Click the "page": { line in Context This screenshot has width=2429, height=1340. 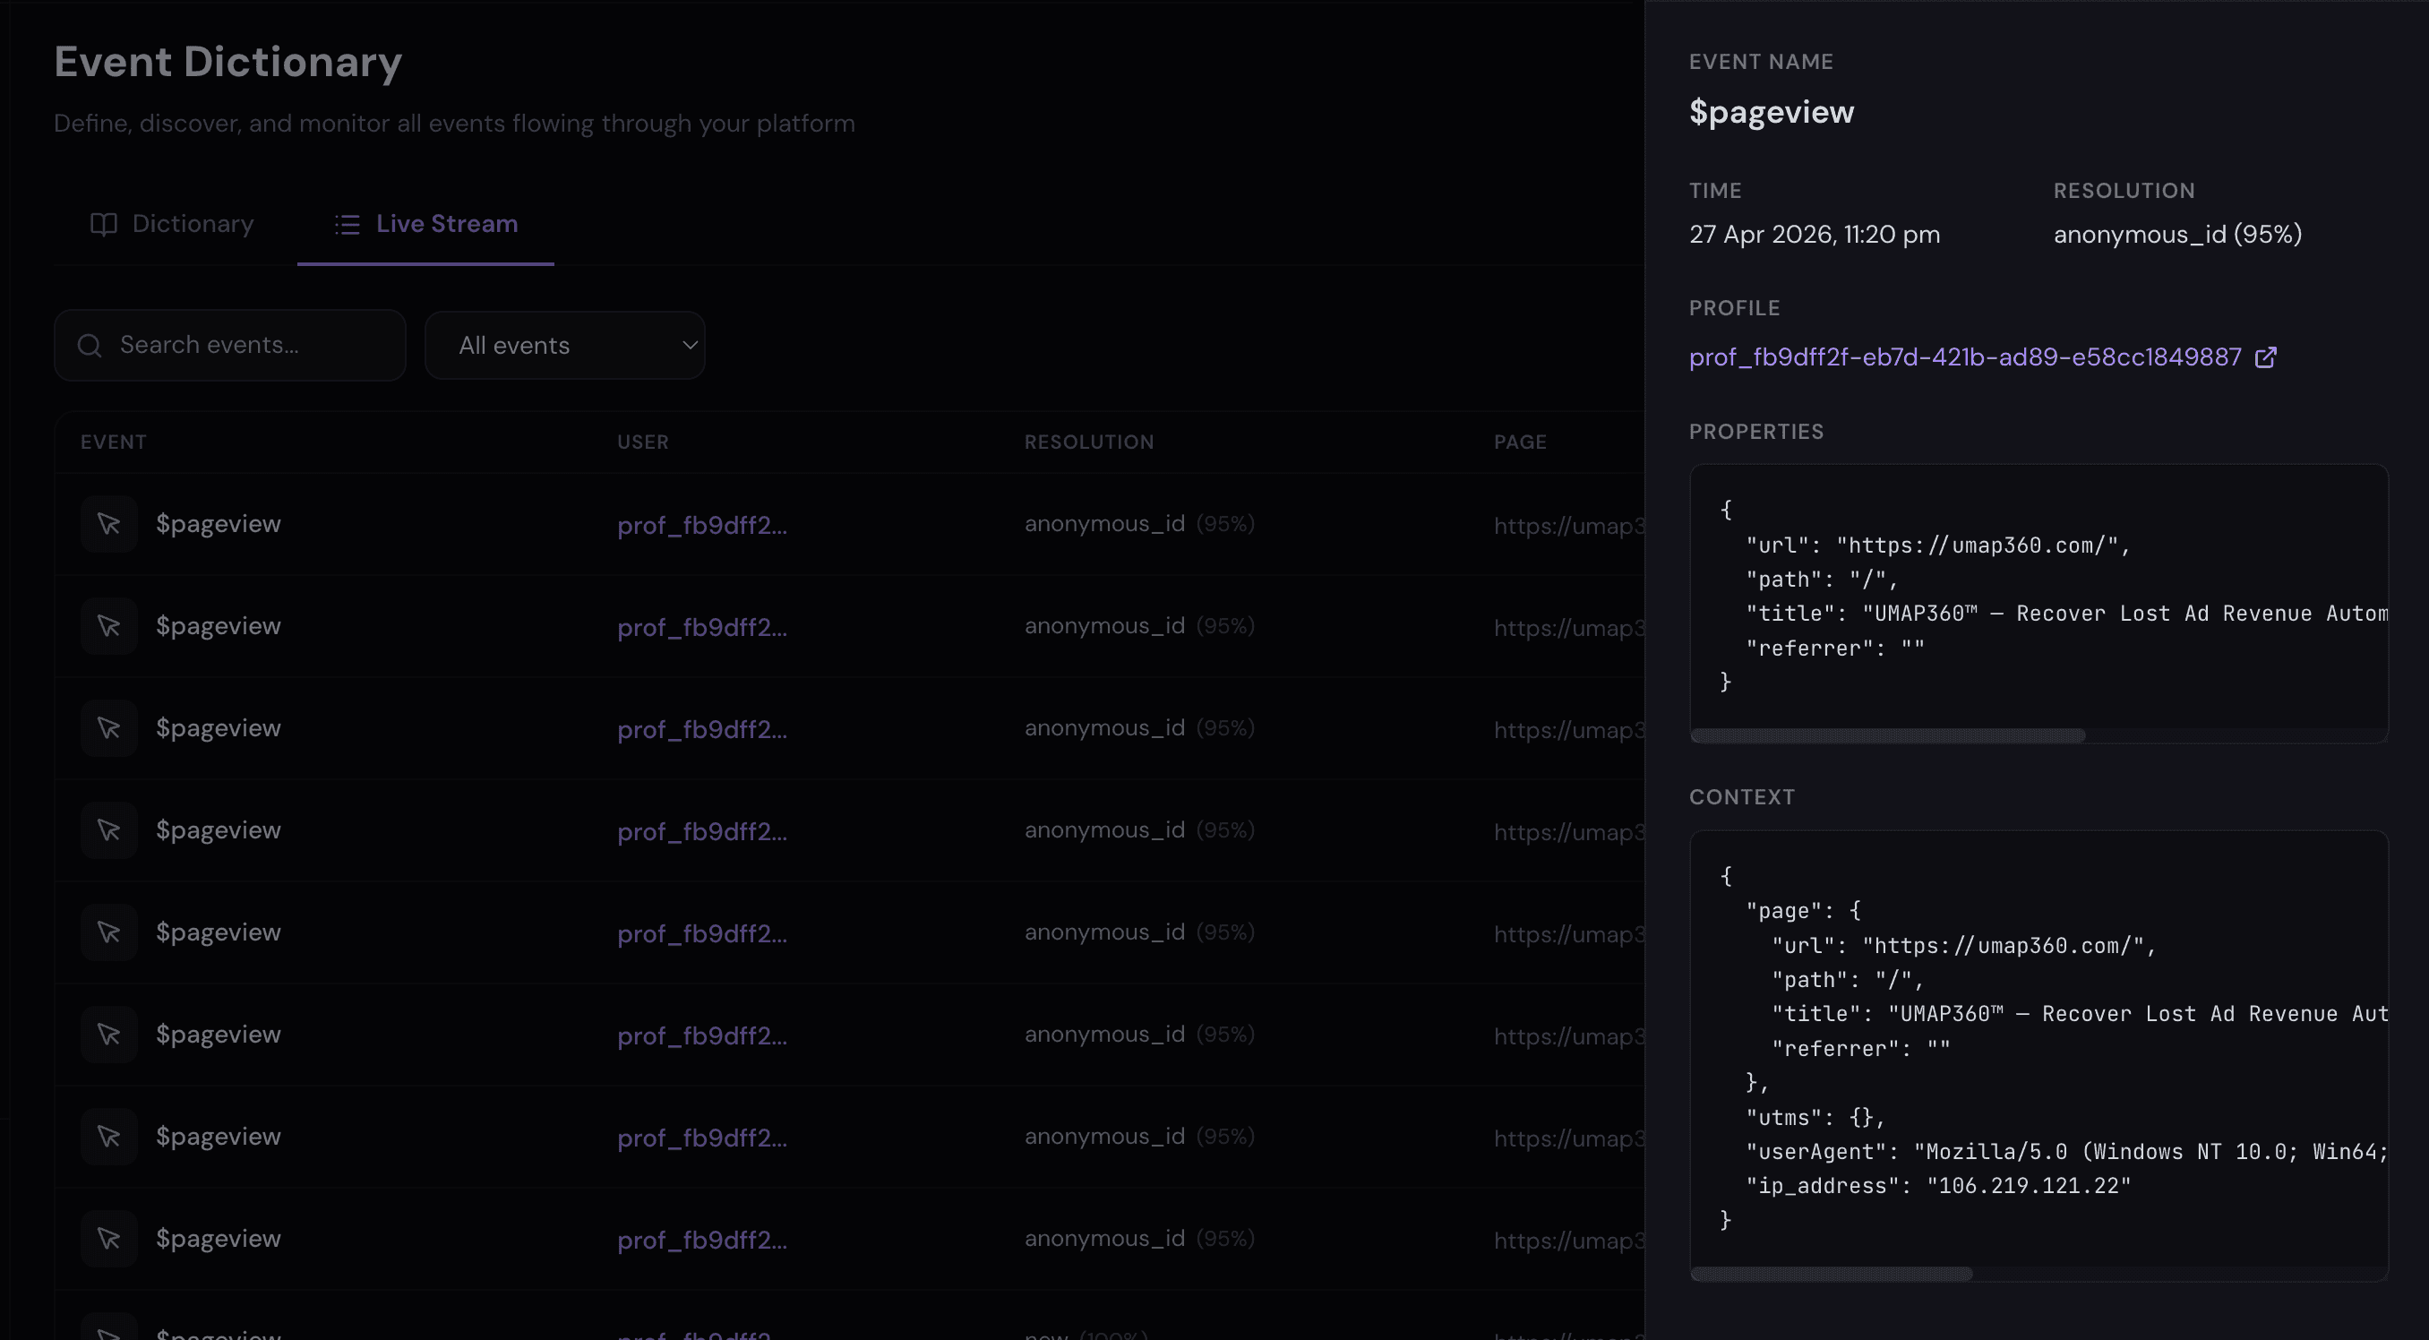1803,911
